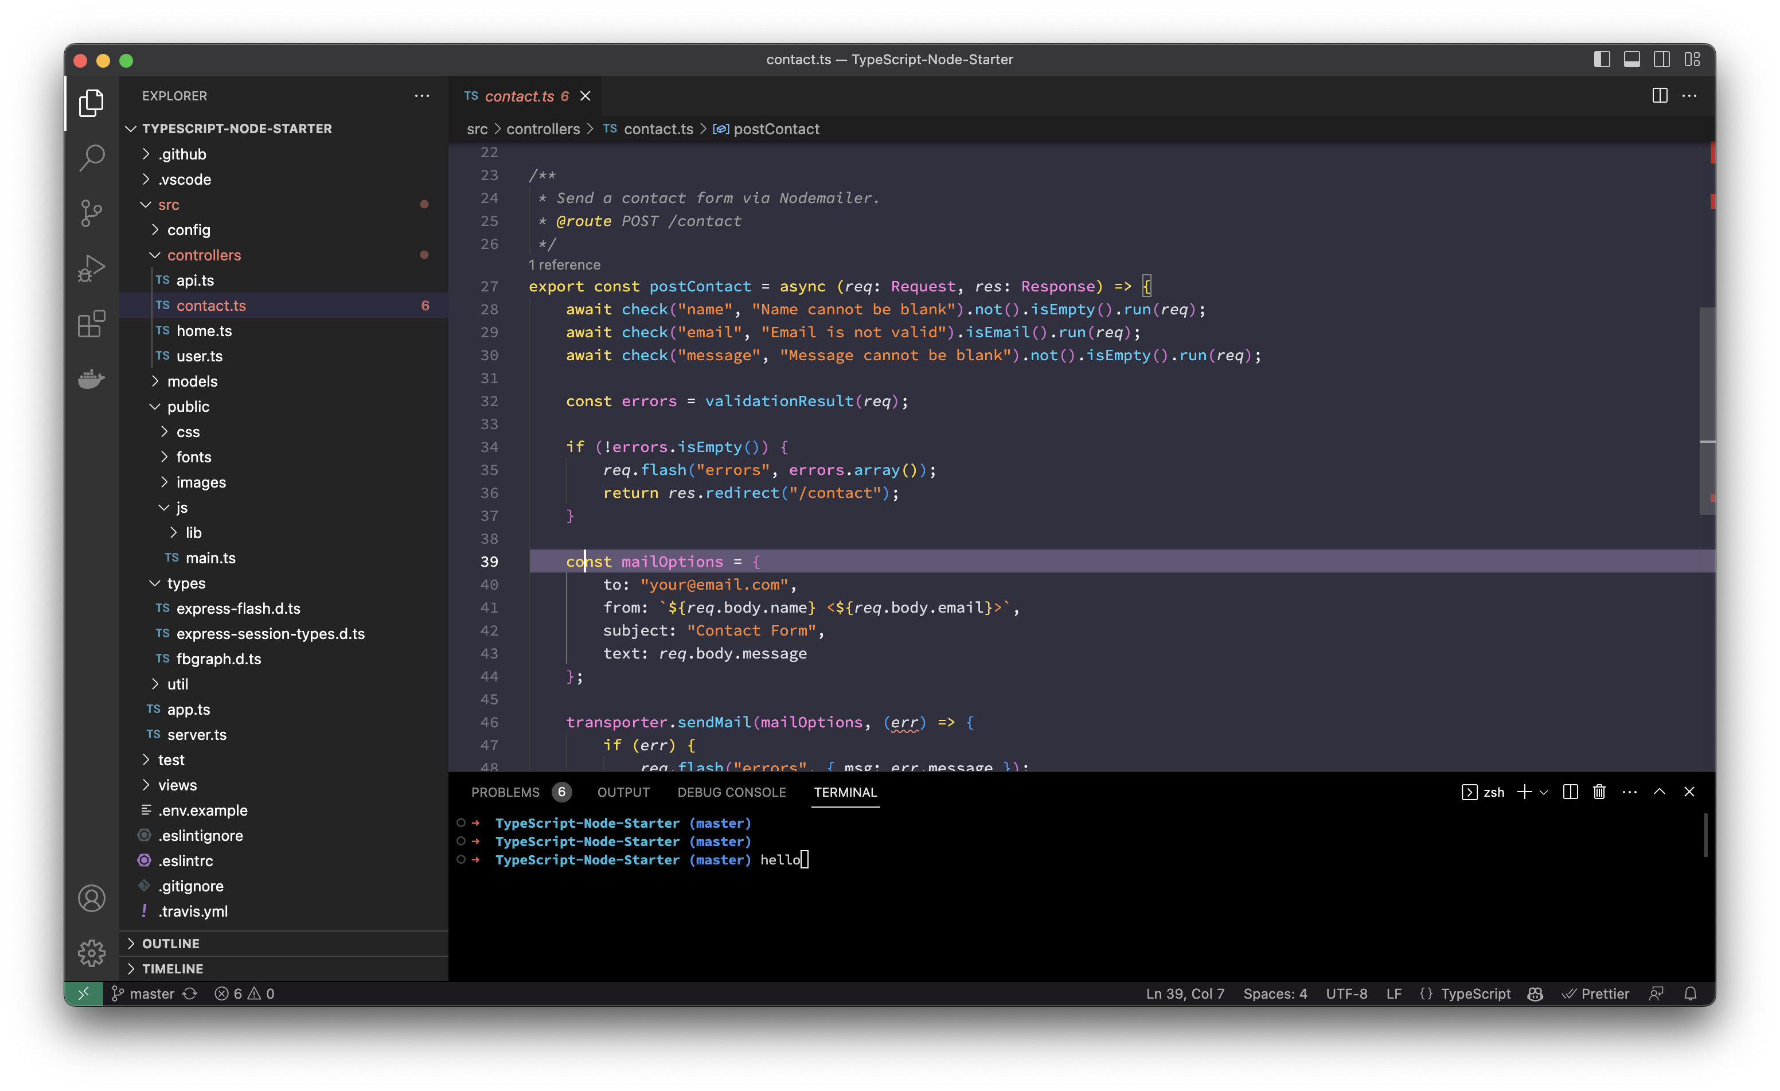The image size is (1780, 1091).
Task: Click the postContact breadcrumb symbol
Action: (766, 129)
